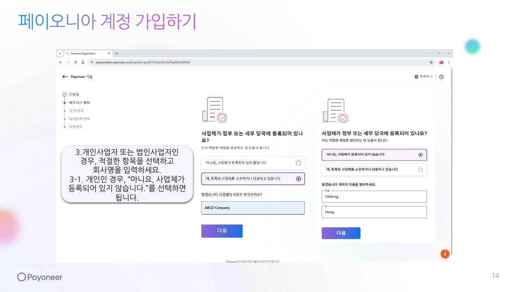Click the browser home icon
The height and width of the screenshot is (292, 519).
tap(83, 62)
